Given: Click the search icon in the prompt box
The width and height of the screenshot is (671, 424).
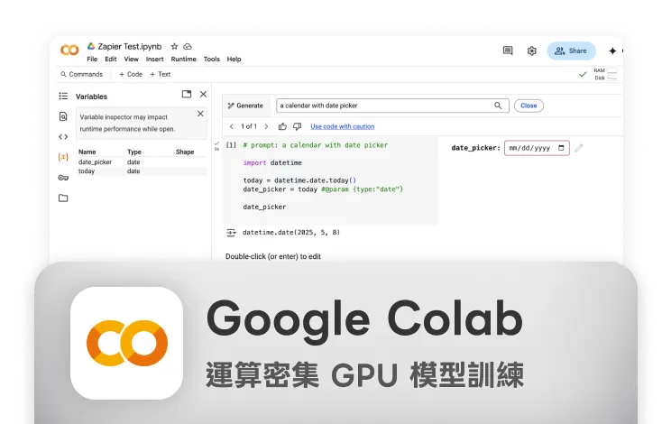Looking at the screenshot, I should pyautogui.click(x=498, y=106).
